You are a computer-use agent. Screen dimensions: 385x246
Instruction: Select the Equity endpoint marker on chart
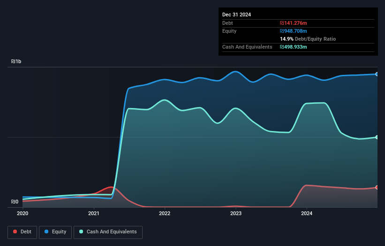(x=377, y=74)
